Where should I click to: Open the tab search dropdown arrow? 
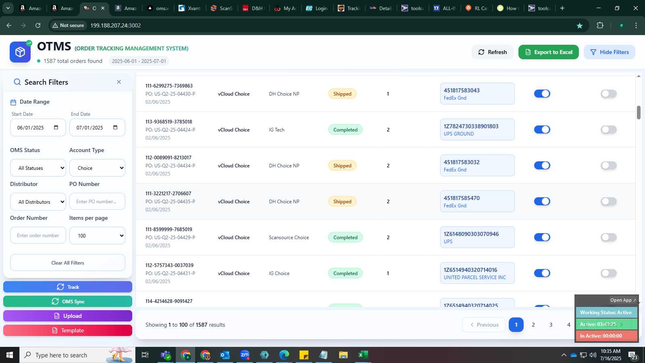click(x=8, y=8)
